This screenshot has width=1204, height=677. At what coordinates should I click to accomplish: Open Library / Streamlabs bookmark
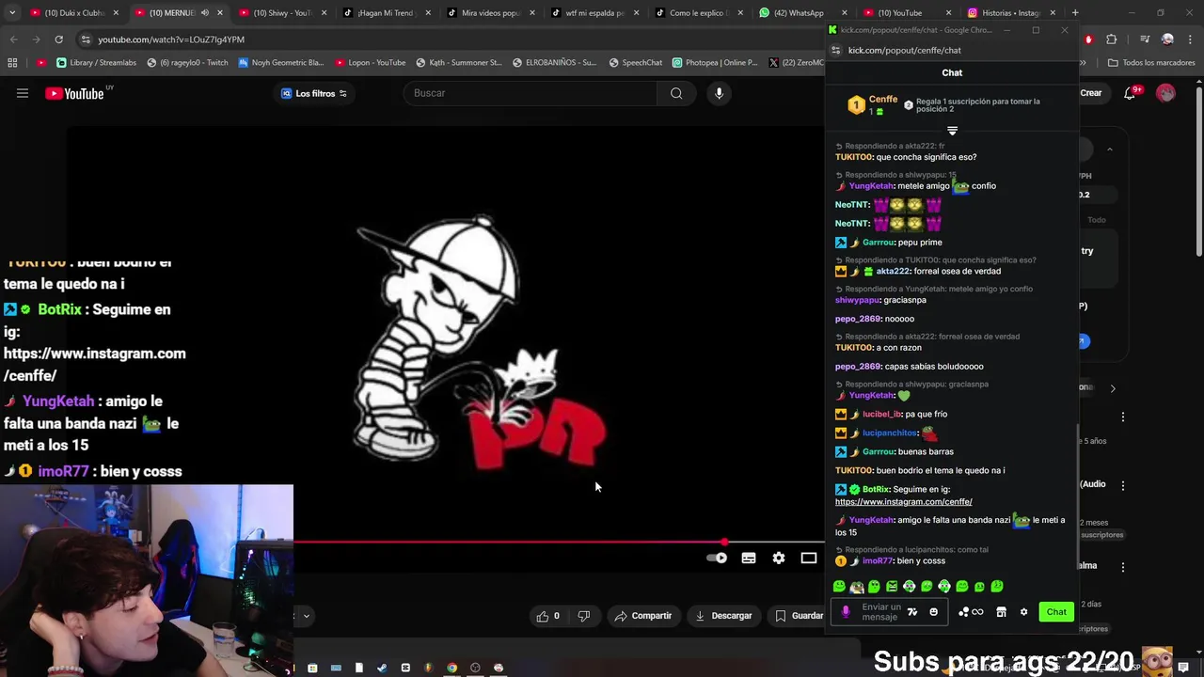96,63
